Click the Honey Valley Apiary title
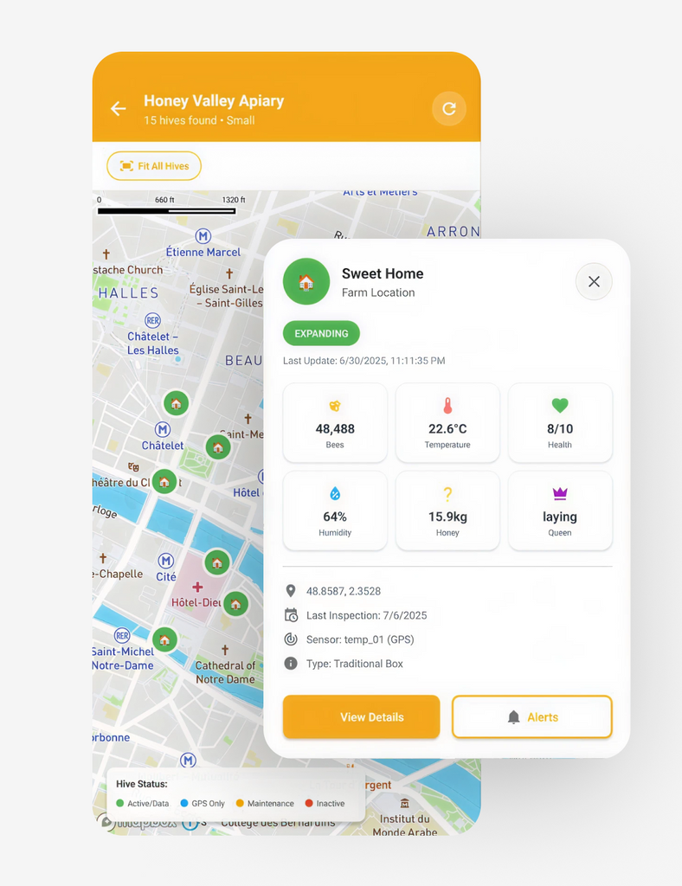682x886 pixels. click(214, 100)
